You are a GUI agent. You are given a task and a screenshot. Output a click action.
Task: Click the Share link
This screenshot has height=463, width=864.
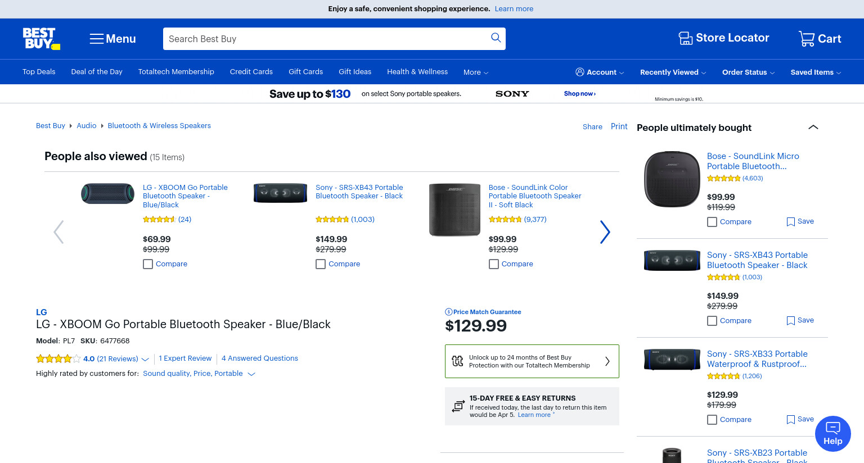coord(592,127)
